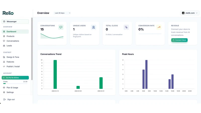The image size is (201, 113).
Task: Click the Features icon in sidebar
Action: click(4, 62)
